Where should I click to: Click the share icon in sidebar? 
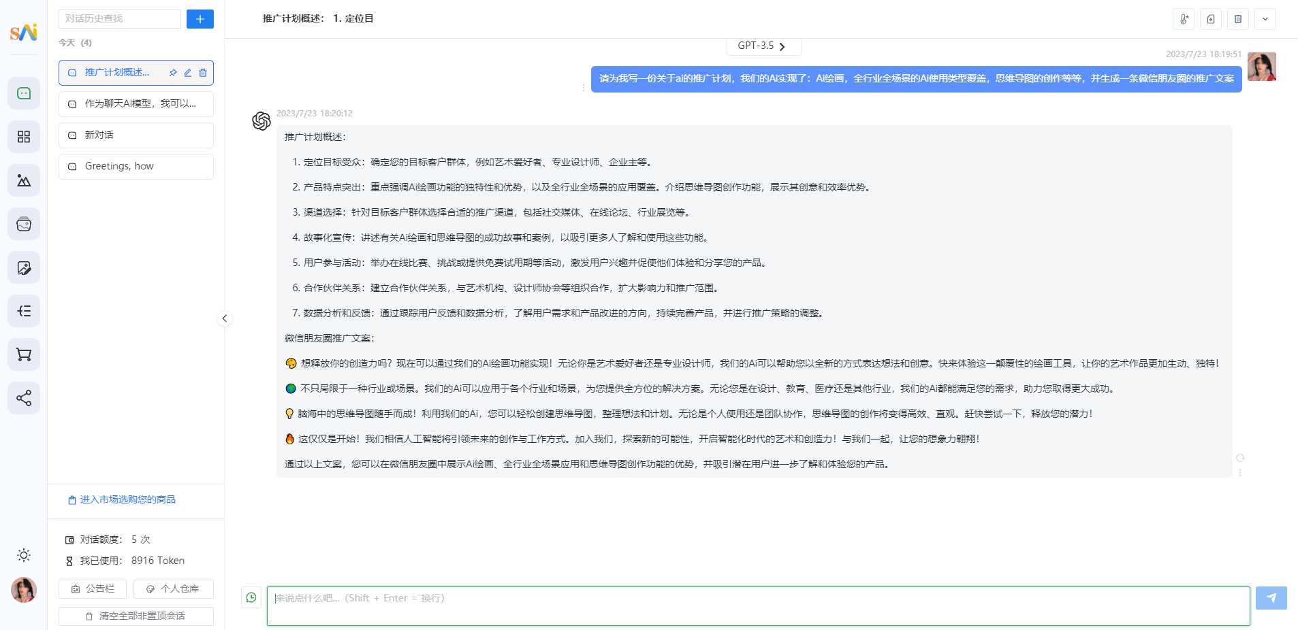[24, 398]
